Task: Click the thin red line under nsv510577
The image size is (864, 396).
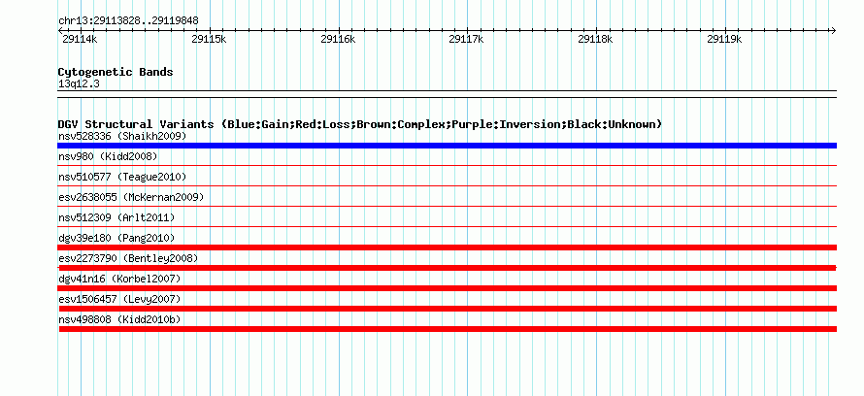Action: coord(447,185)
